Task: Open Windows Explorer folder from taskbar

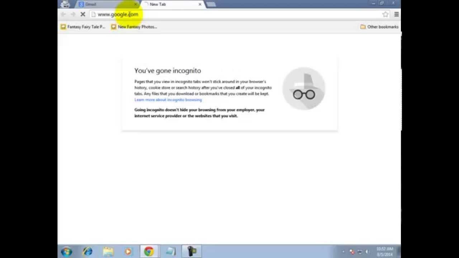Action: tap(108, 252)
